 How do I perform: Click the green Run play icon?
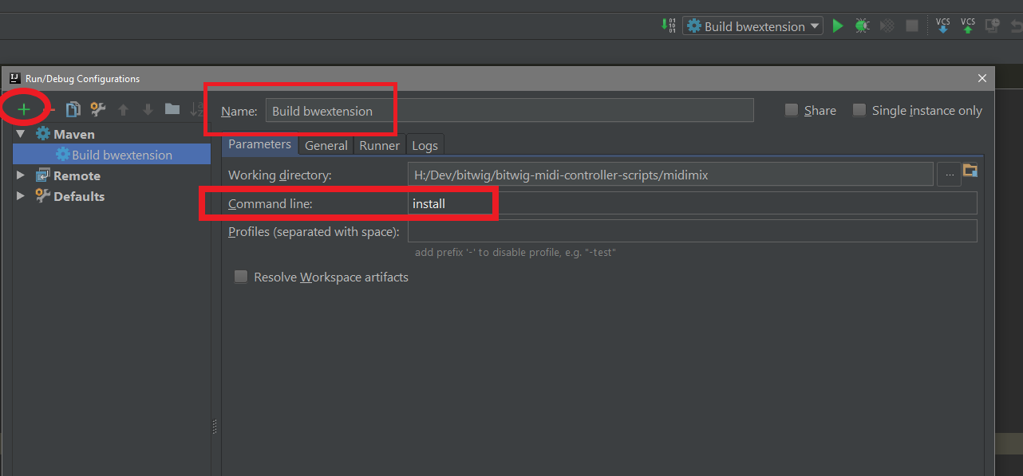coord(838,26)
